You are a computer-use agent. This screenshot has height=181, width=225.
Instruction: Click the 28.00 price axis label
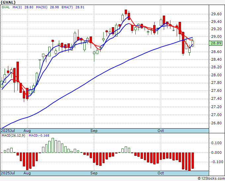click(x=216, y=75)
